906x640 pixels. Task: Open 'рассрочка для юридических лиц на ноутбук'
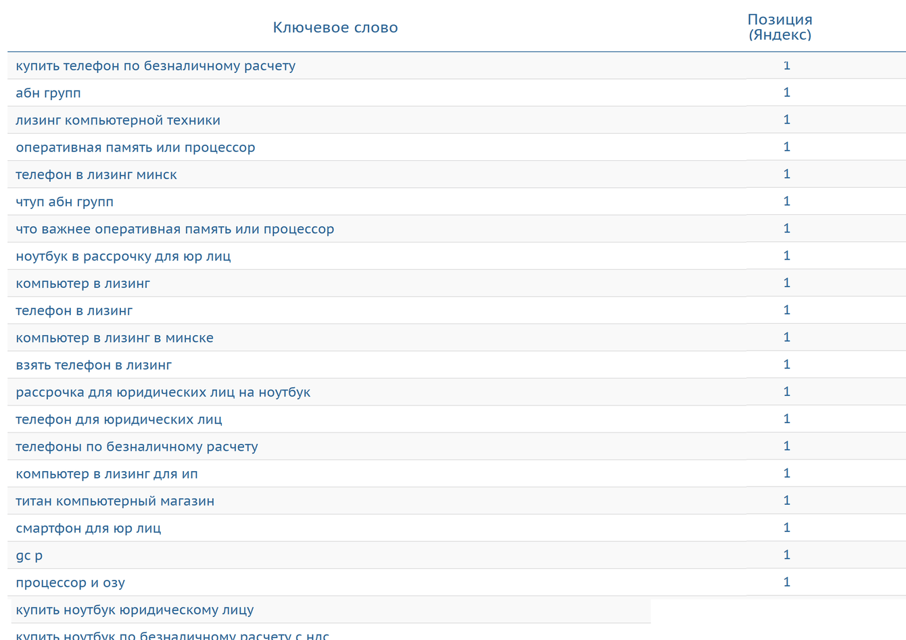[163, 392]
